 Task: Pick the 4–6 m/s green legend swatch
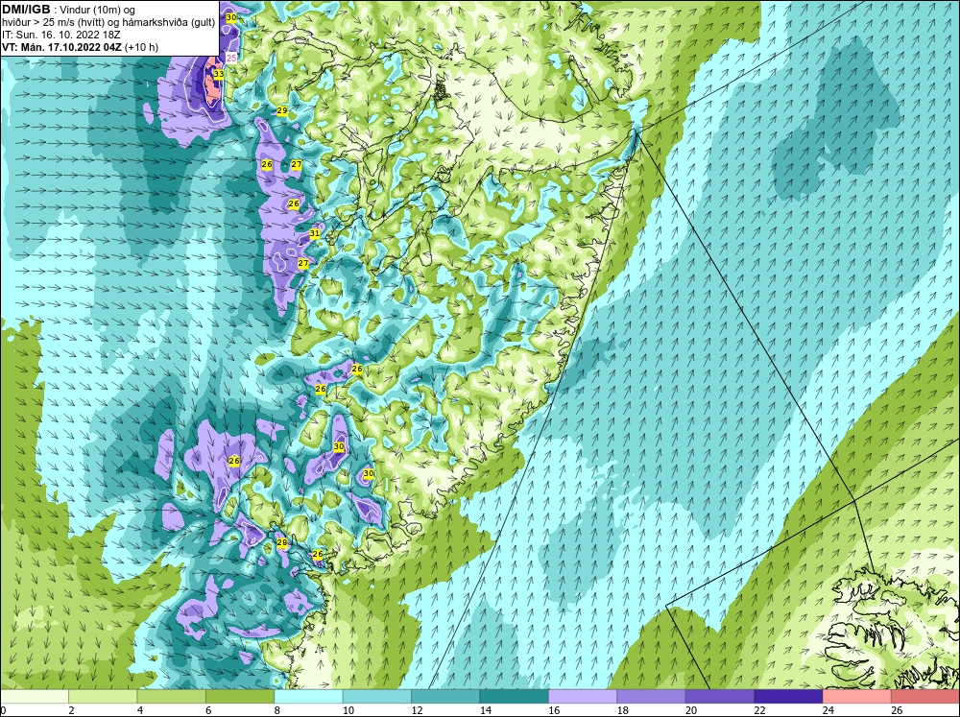coord(172,696)
